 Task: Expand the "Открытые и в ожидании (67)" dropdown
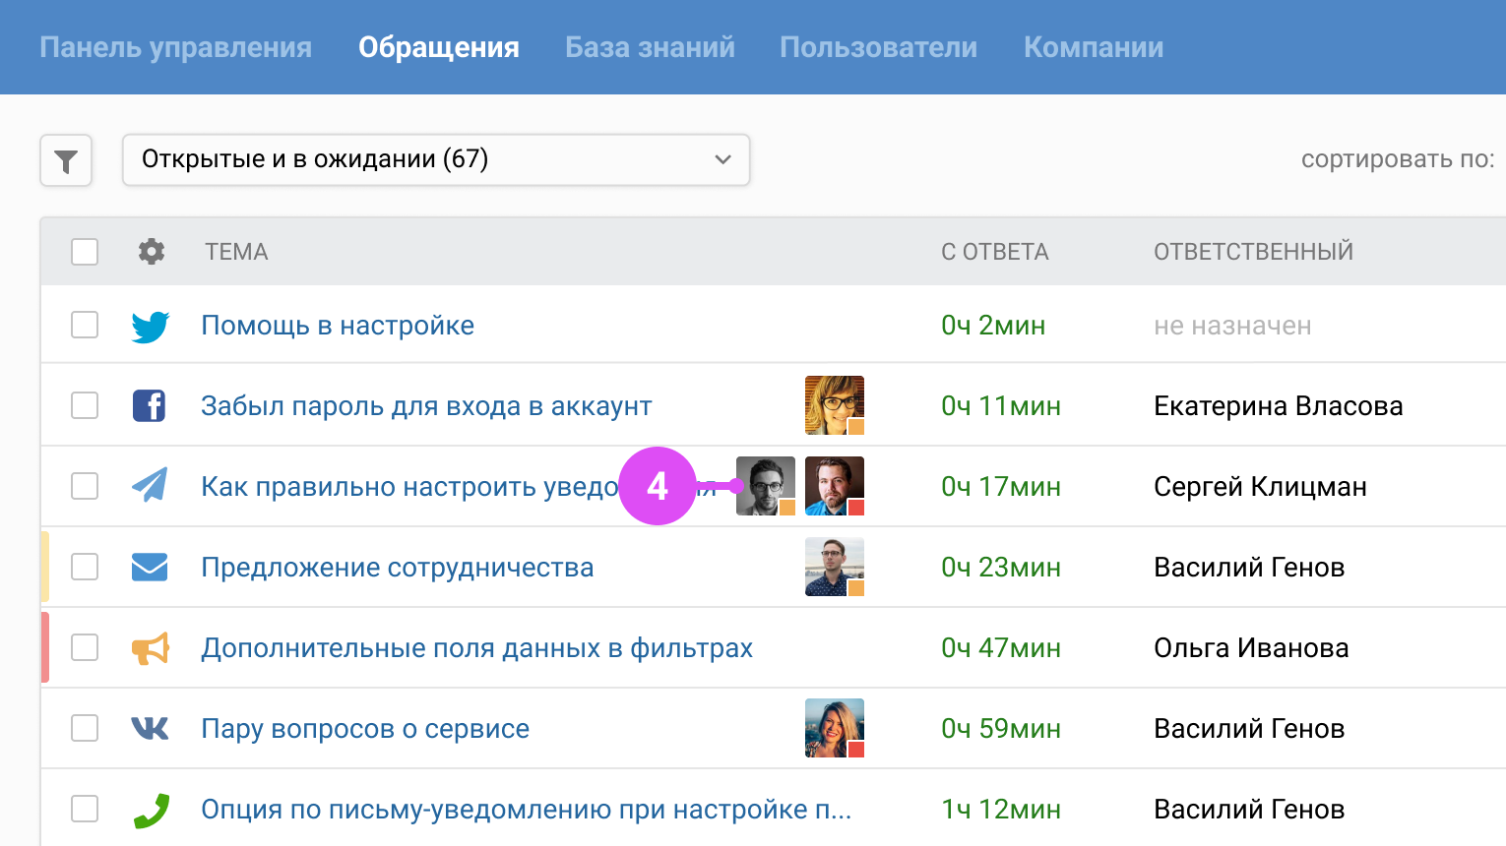coord(436,159)
